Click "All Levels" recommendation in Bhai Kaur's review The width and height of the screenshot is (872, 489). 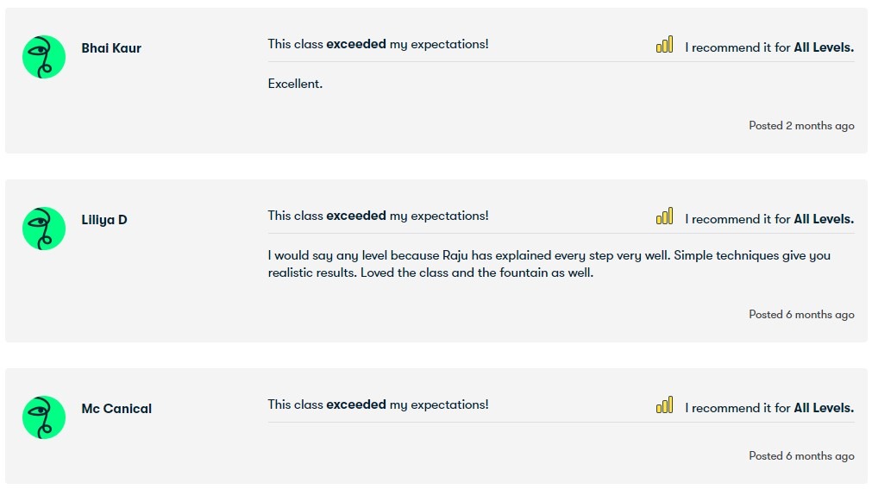point(823,47)
